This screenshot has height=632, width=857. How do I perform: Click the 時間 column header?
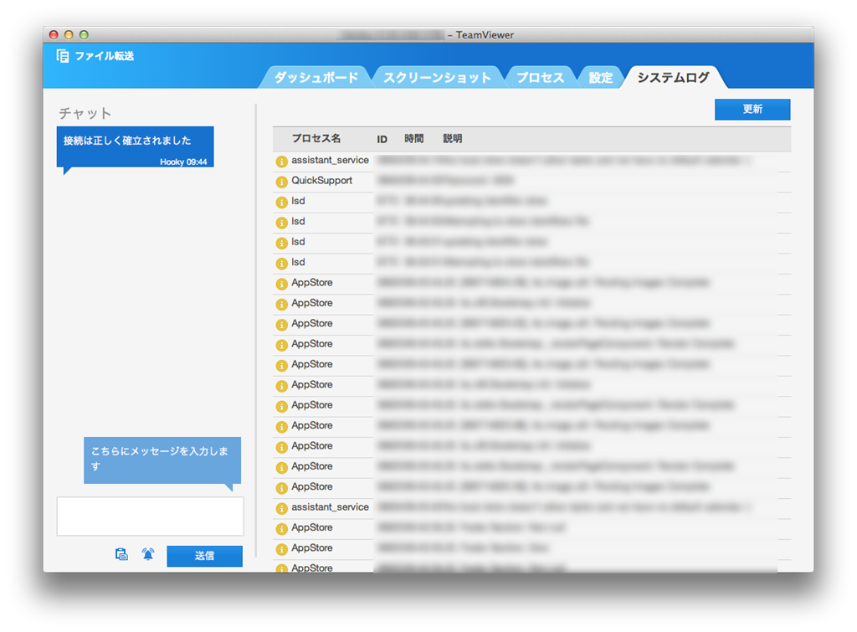413,138
